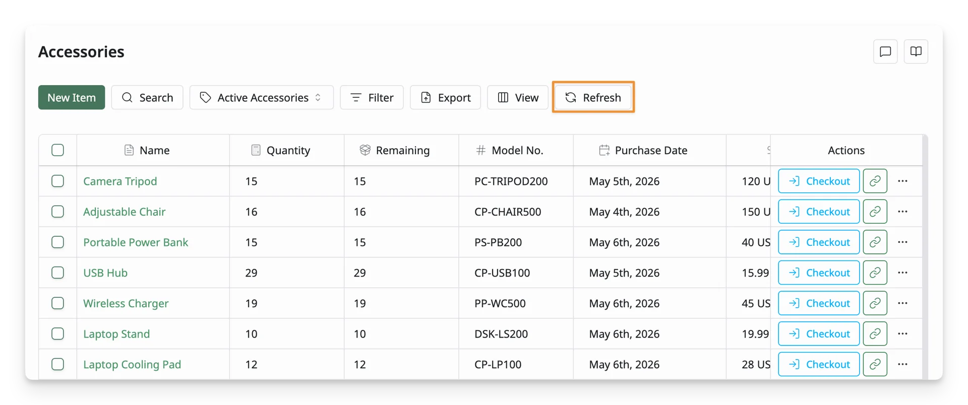Copy link for Laptop Stand row
Screen dimensions: 968x405
pyautogui.click(x=875, y=334)
